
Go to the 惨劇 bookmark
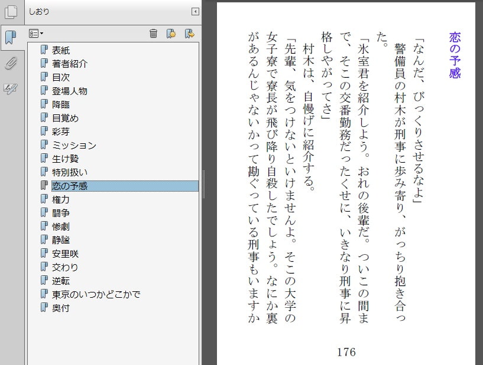coord(61,226)
